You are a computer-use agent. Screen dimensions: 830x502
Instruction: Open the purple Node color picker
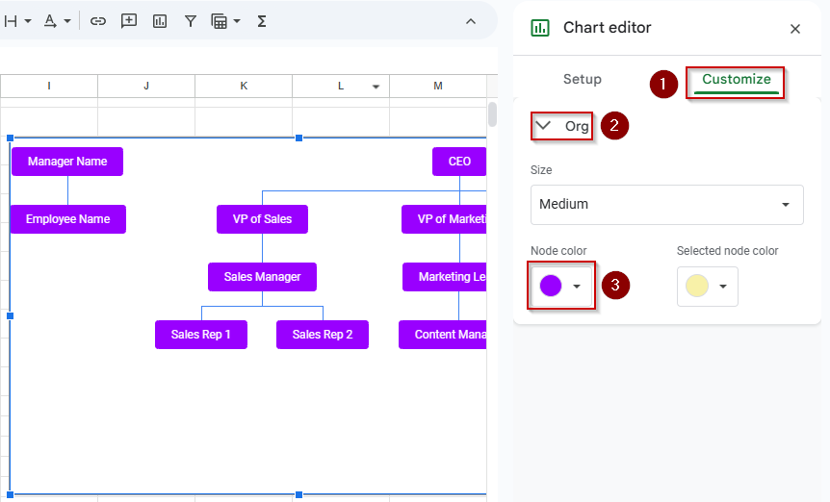(561, 286)
